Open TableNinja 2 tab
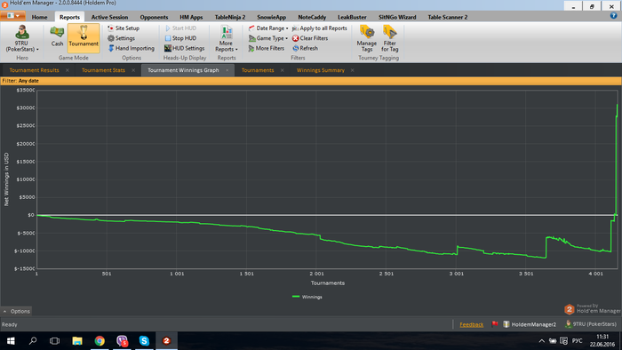Screen dimensions: 622x350 point(230,17)
